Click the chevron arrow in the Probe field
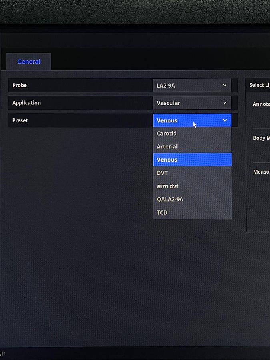Image resolution: width=270 pixels, height=360 pixels. 224,85
